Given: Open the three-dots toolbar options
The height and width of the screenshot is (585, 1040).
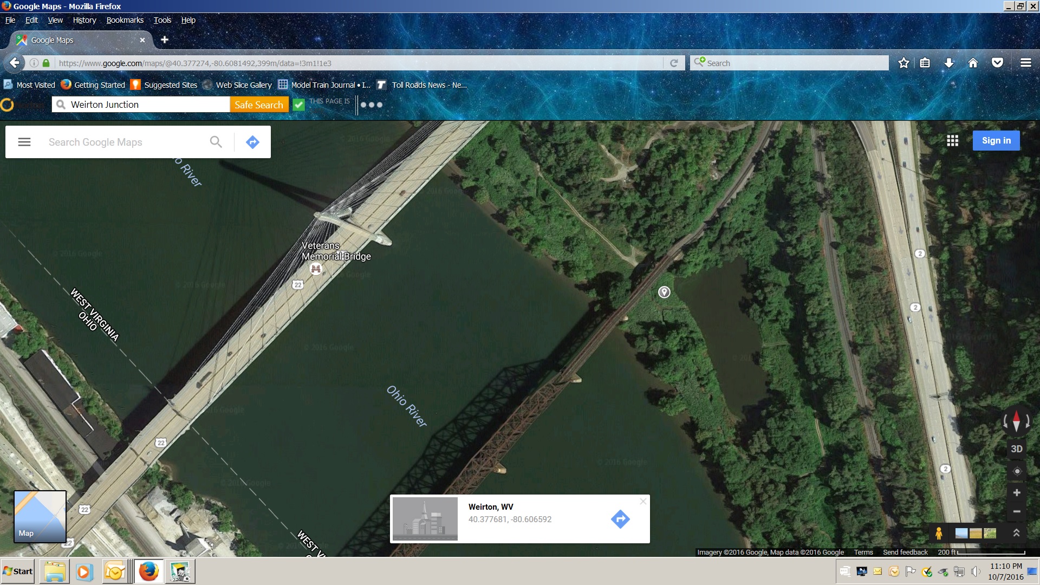Looking at the screenshot, I should [372, 105].
